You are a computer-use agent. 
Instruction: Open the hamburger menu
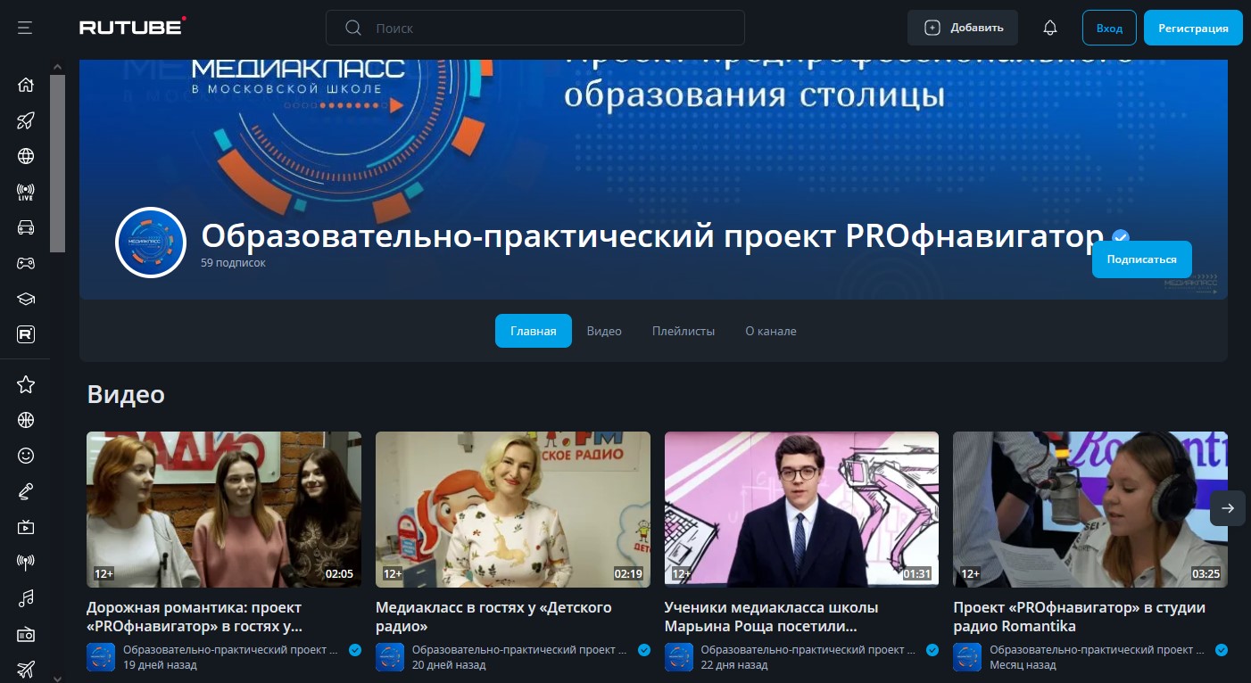pyautogui.click(x=25, y=28)
